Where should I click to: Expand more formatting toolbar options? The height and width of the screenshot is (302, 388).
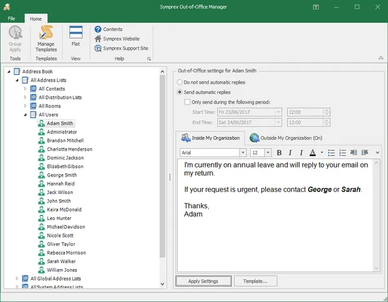point(378,153)
